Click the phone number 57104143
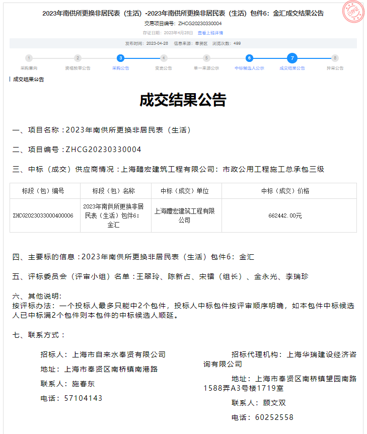 83,398
